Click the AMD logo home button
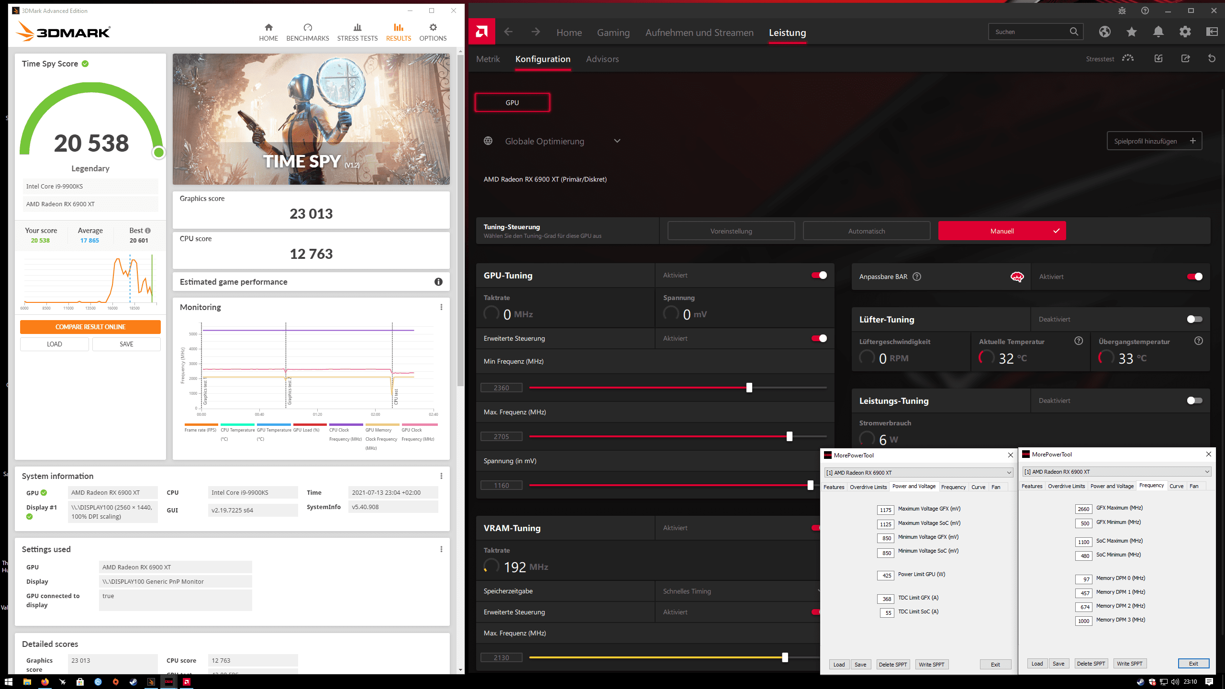Viewport: 1225px width, 689px height. (482, 32)
